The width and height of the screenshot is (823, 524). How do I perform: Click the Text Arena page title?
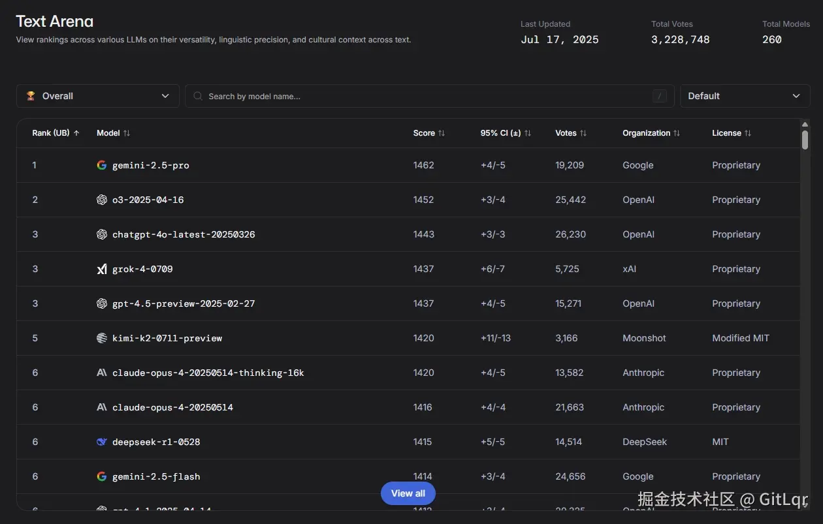[55, 22]
